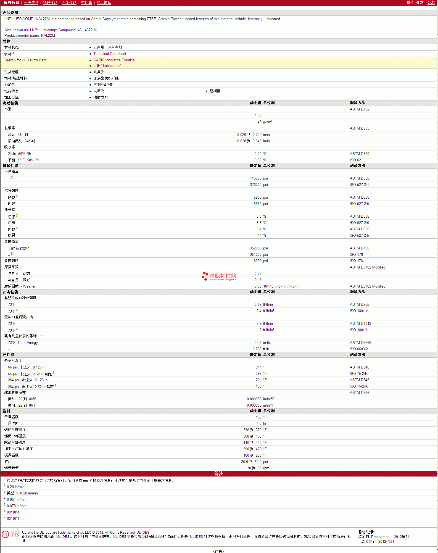Click the 备注 red header bar
The width and height of the screenshot is (438, 553).
[218, 473]
